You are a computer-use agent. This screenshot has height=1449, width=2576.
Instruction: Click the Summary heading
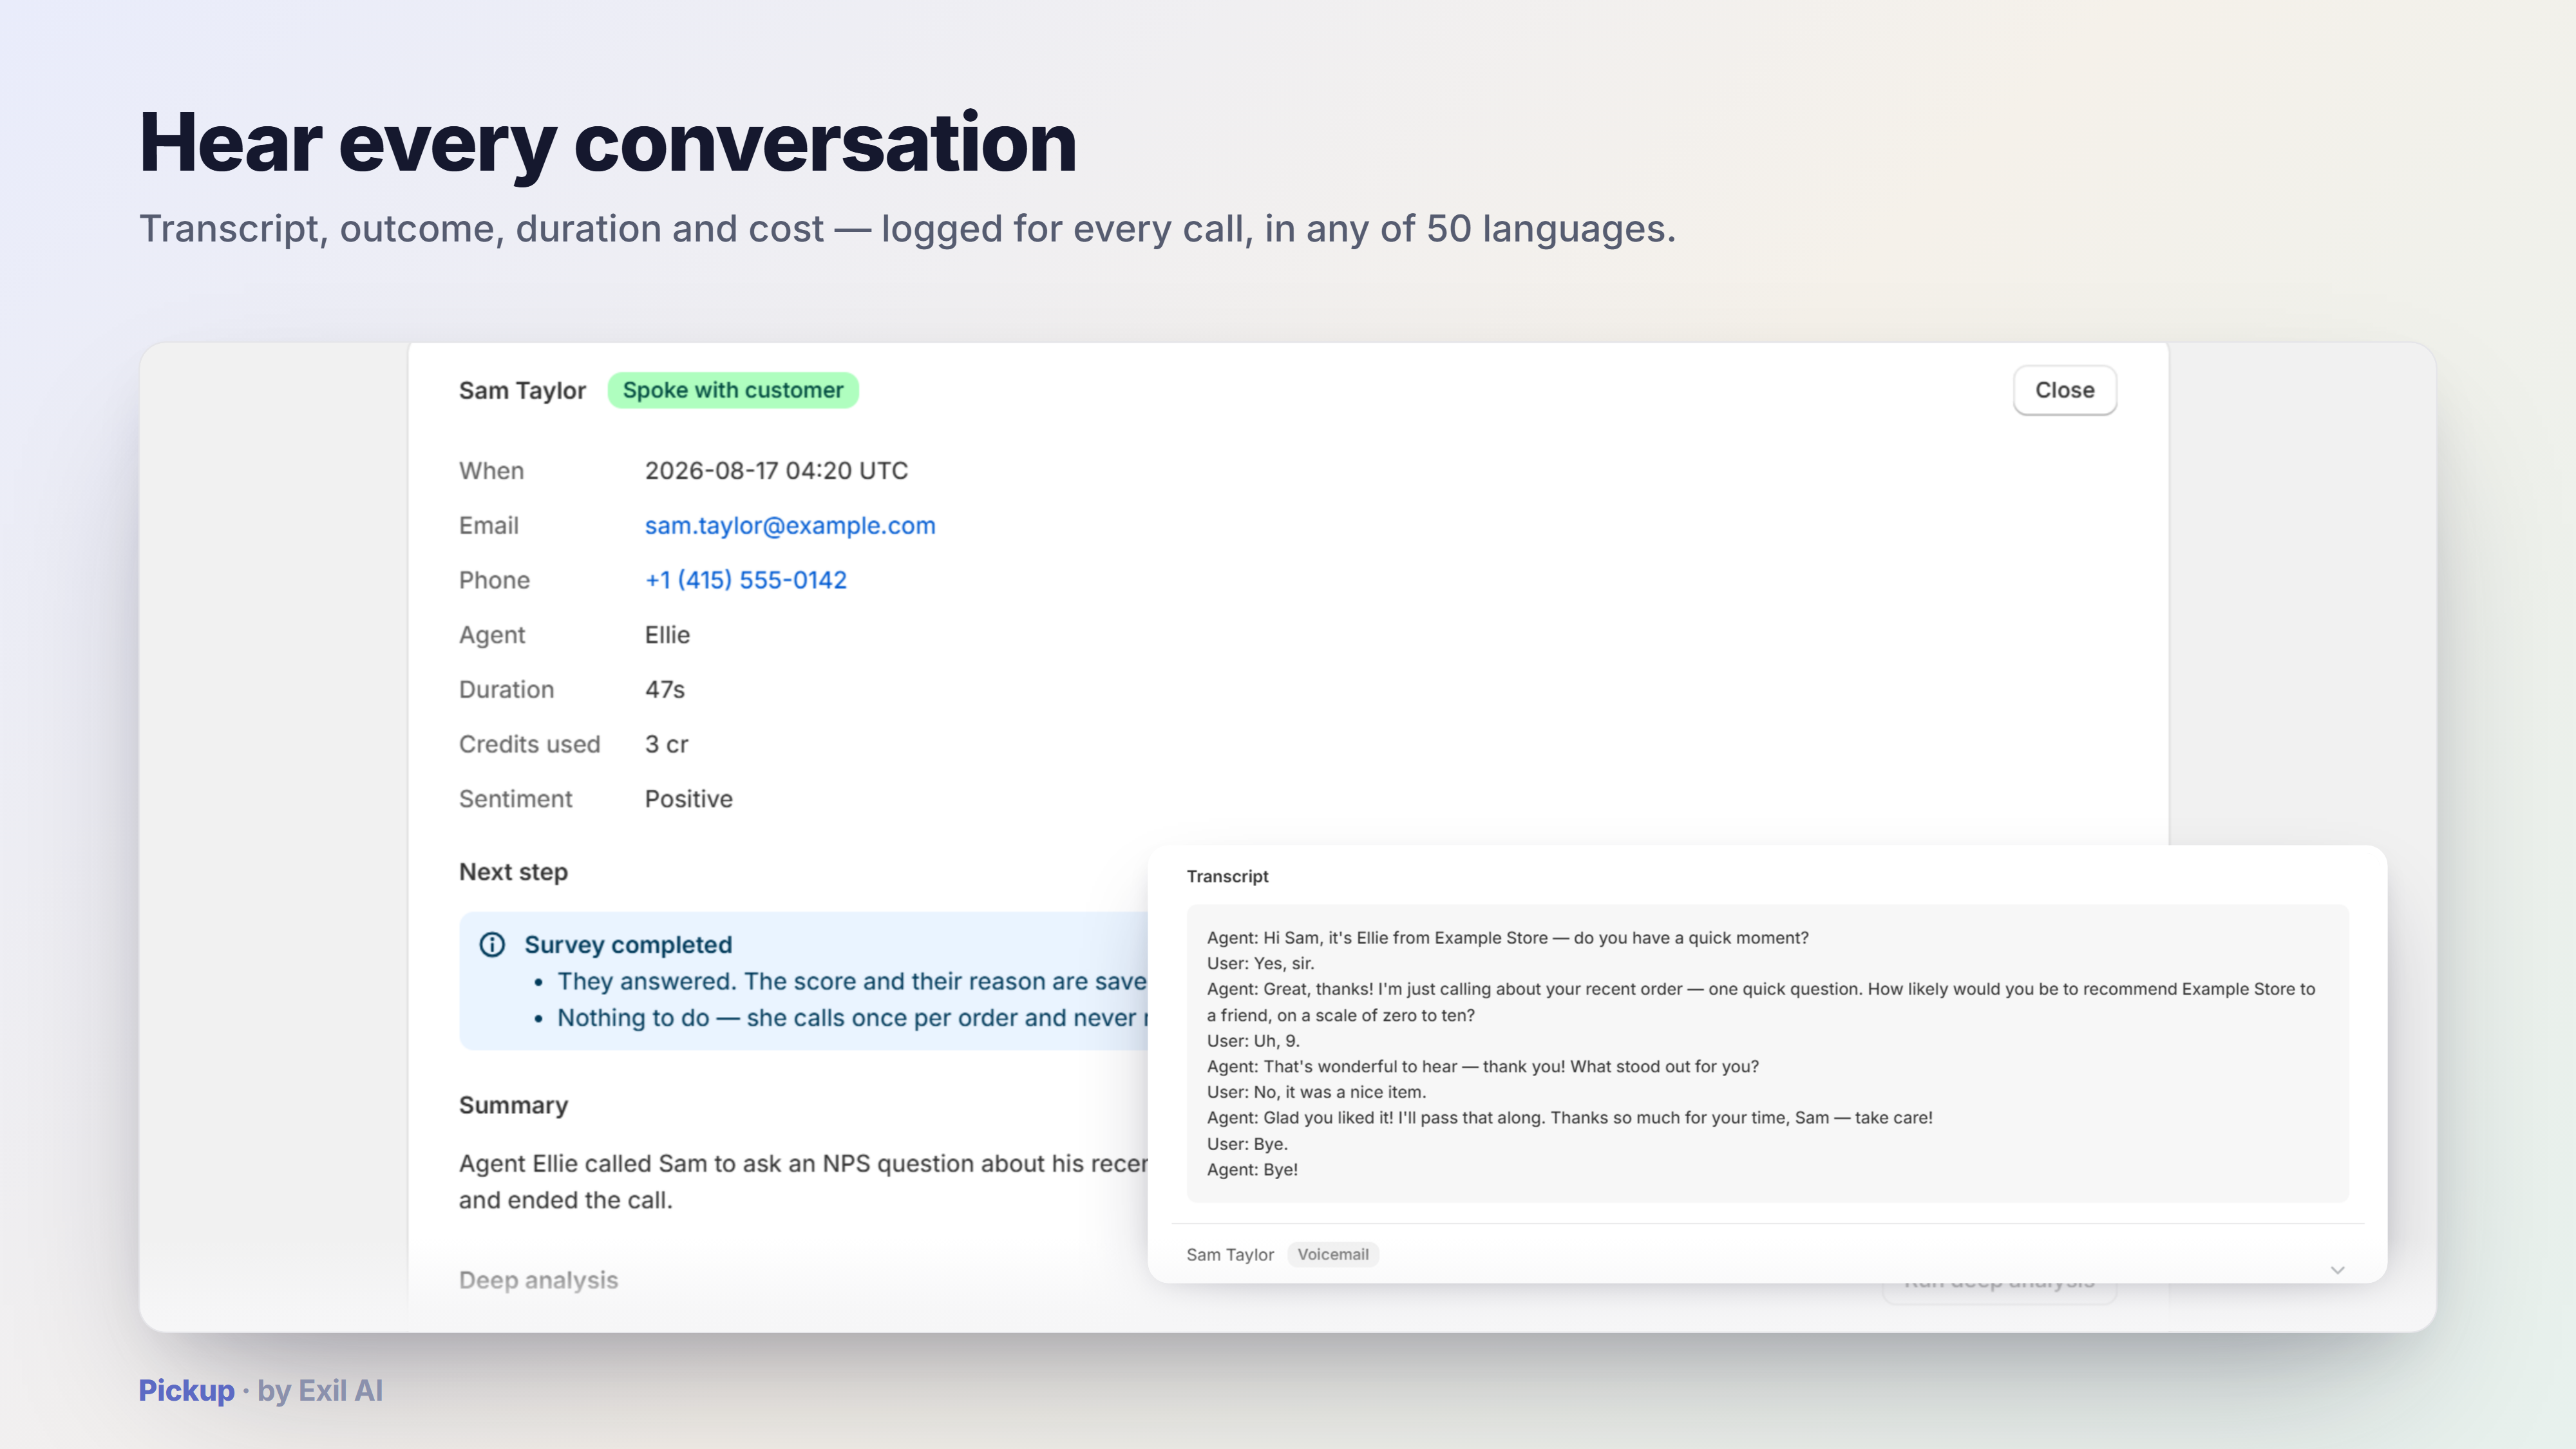tap(513, 1105)
